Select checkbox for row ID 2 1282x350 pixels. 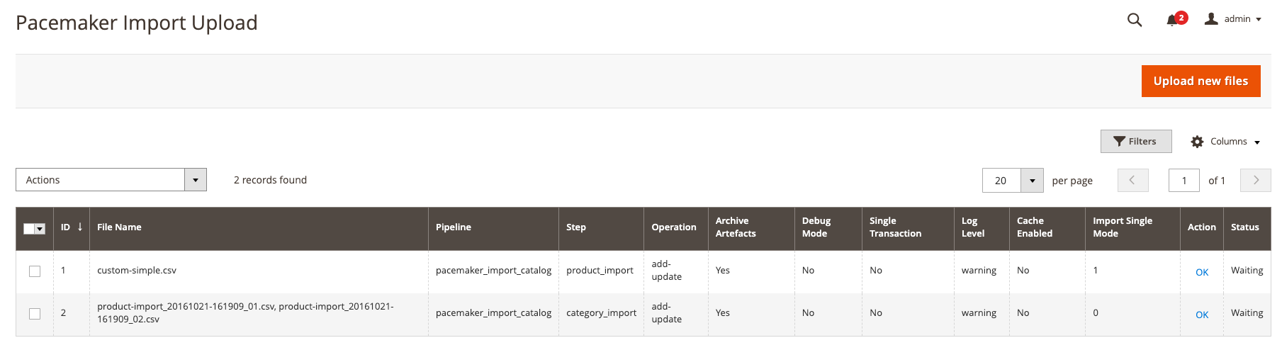pos(35,314)
